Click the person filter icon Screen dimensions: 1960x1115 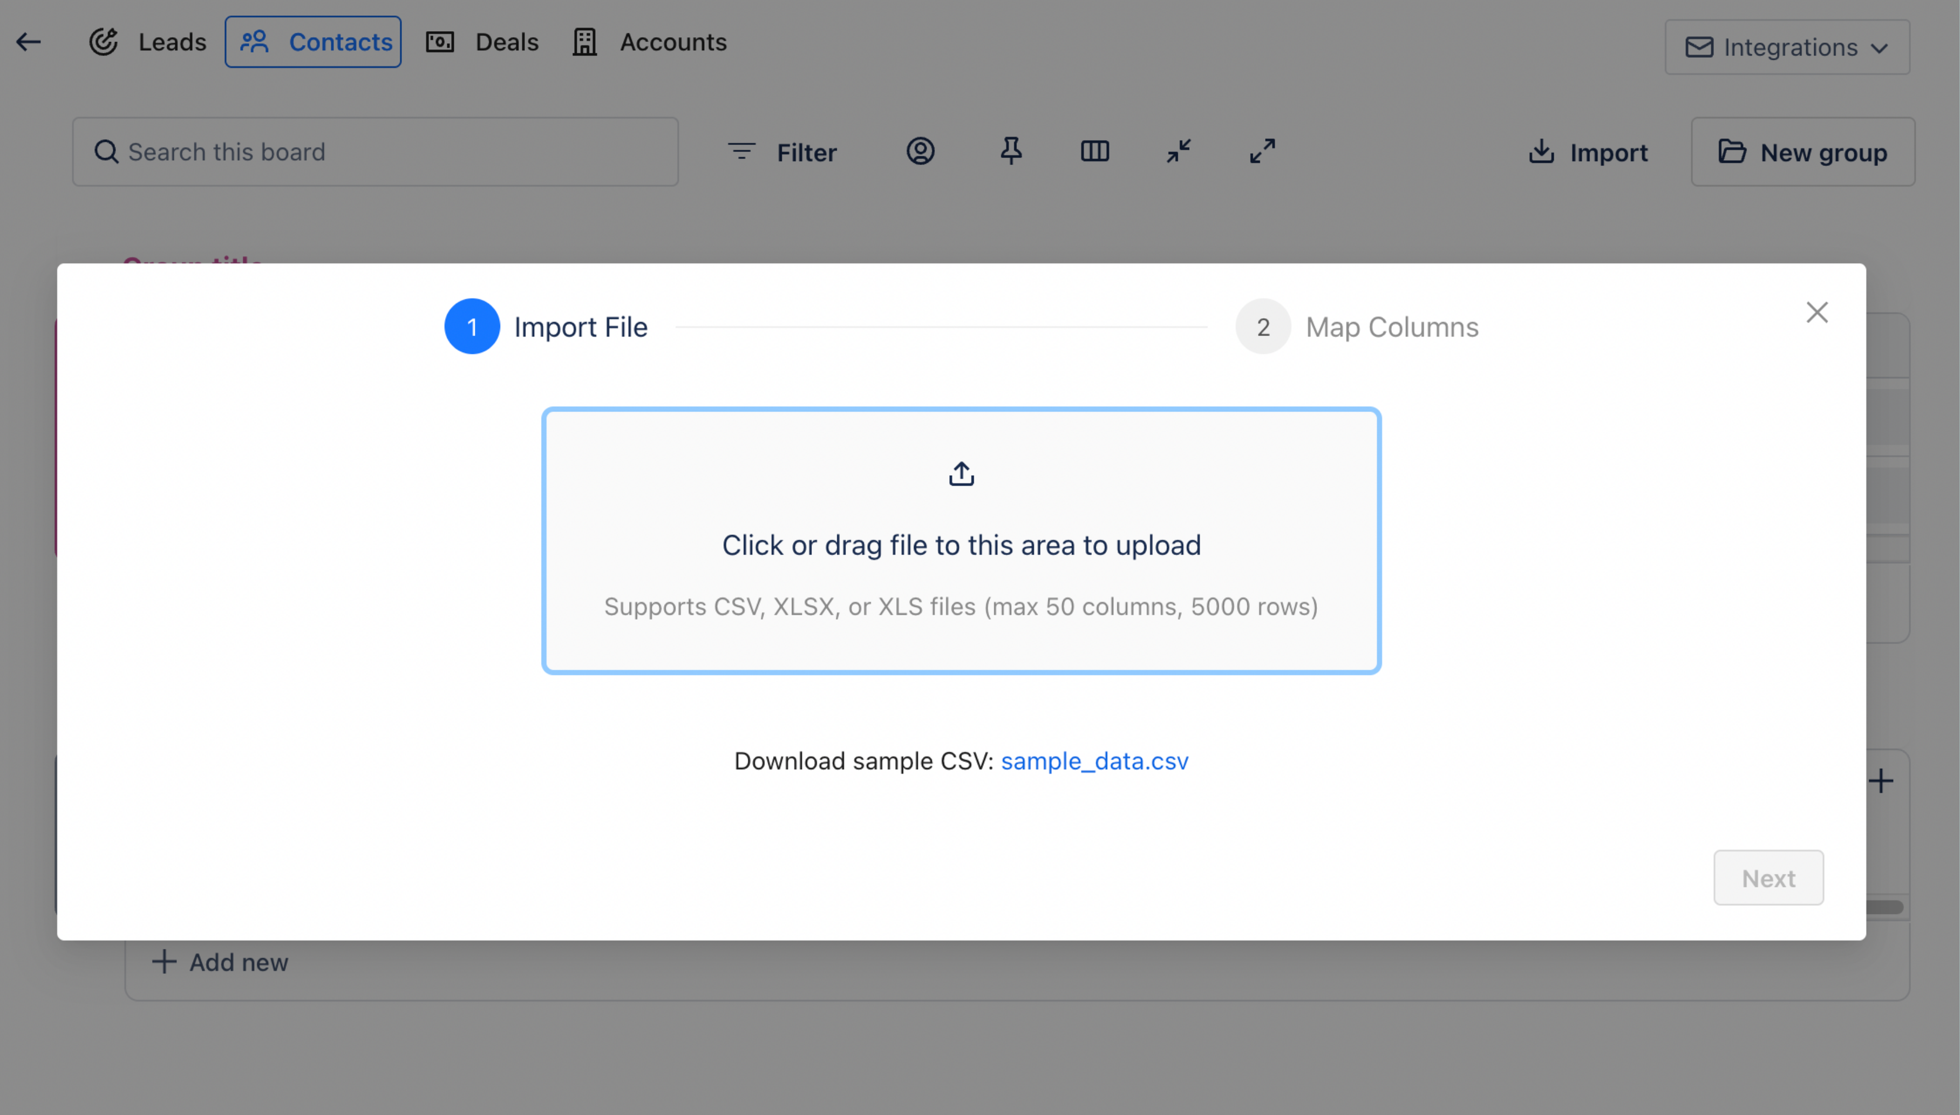point(920,151)
